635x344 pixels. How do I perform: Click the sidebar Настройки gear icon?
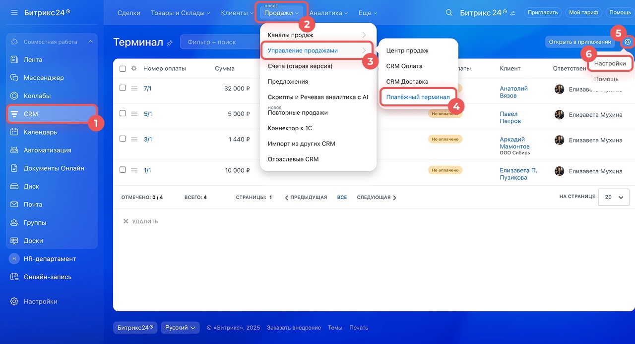tap(14, 301)
